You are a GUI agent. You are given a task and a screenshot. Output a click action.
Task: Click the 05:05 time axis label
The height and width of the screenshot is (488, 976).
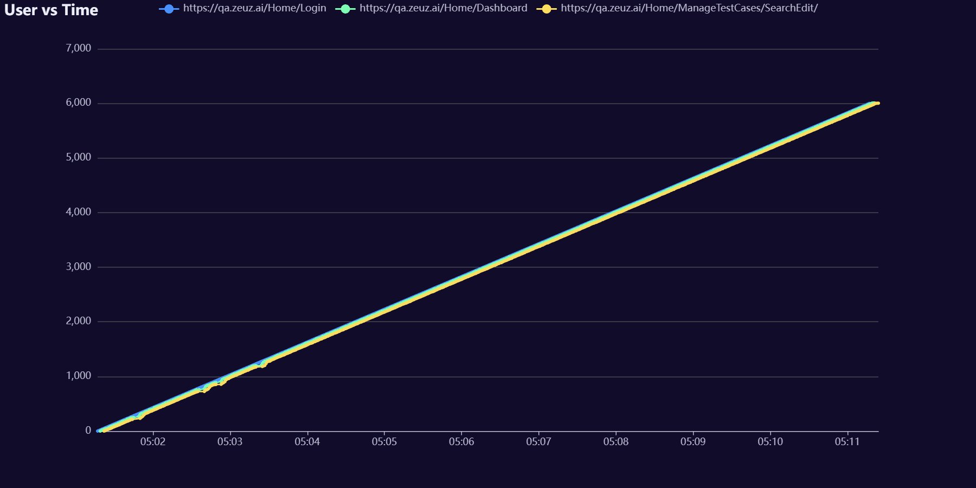(x=384, y=442)
